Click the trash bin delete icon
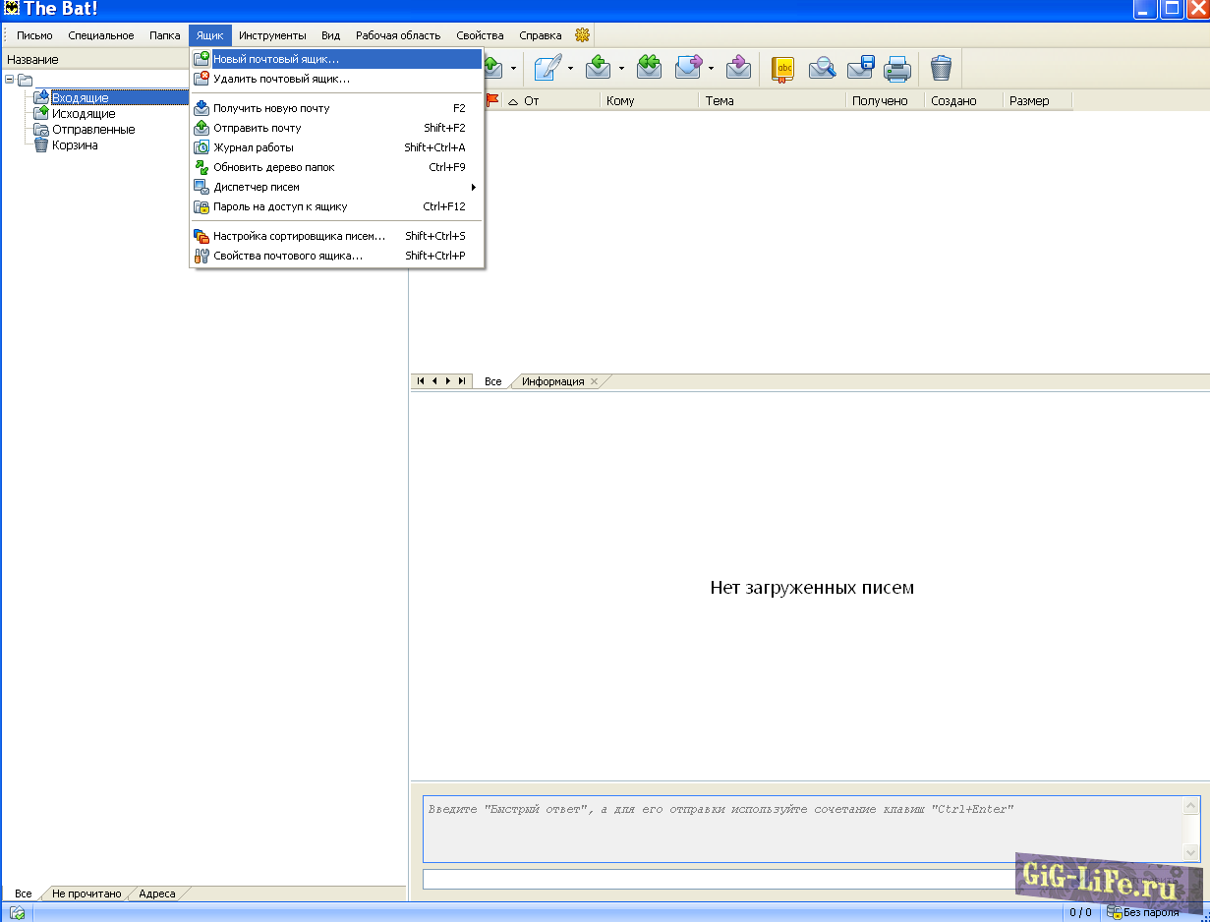The image size is (1210, 922). [941, 68]
